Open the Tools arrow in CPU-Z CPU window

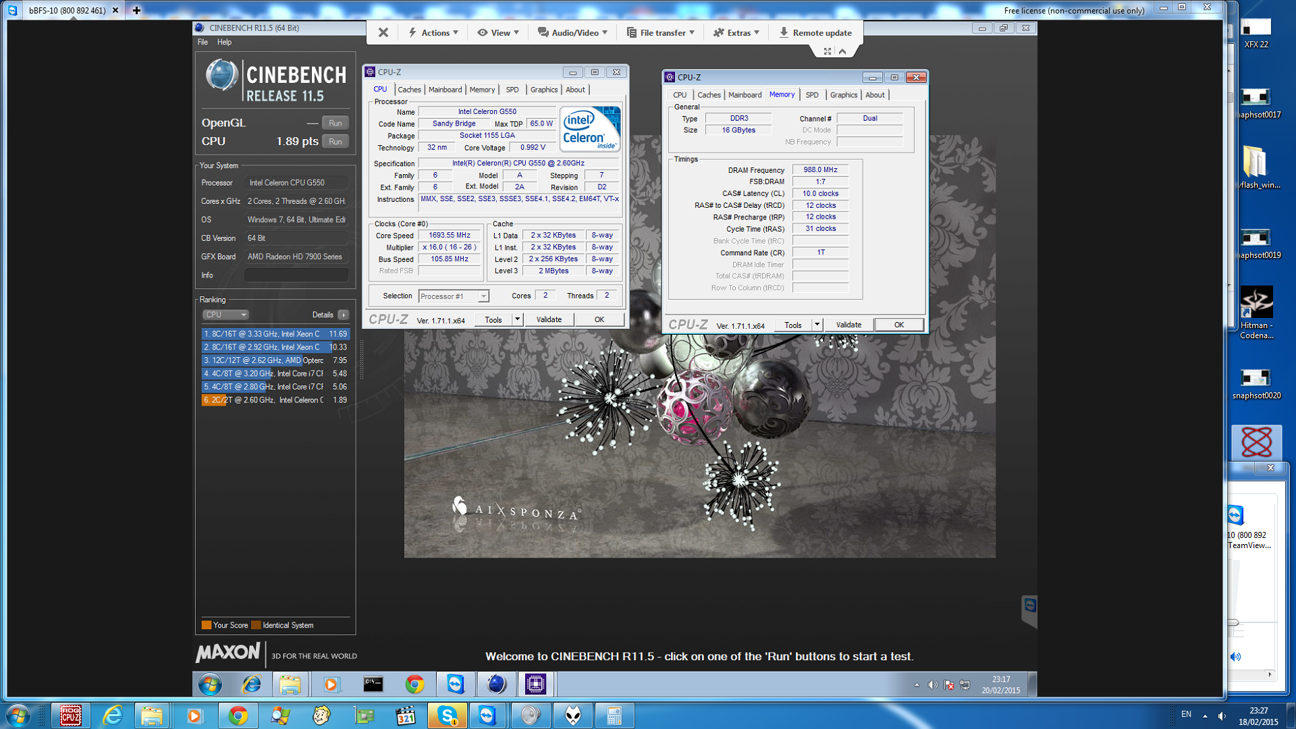[517, 319]
